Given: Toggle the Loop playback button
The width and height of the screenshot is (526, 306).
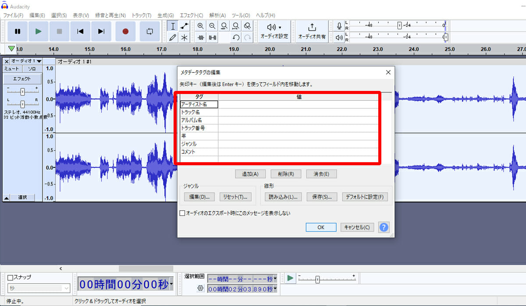Looking at the screenshot, I should [149, 31].
